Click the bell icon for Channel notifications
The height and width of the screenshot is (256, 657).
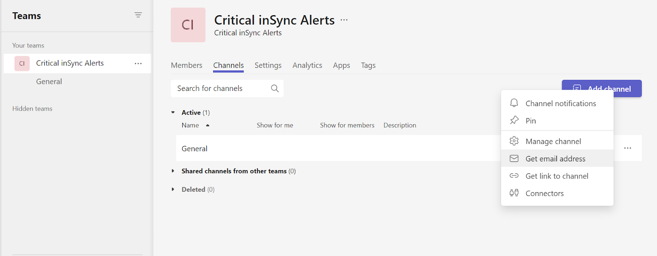pyautogui.click(x=514, y=103)
